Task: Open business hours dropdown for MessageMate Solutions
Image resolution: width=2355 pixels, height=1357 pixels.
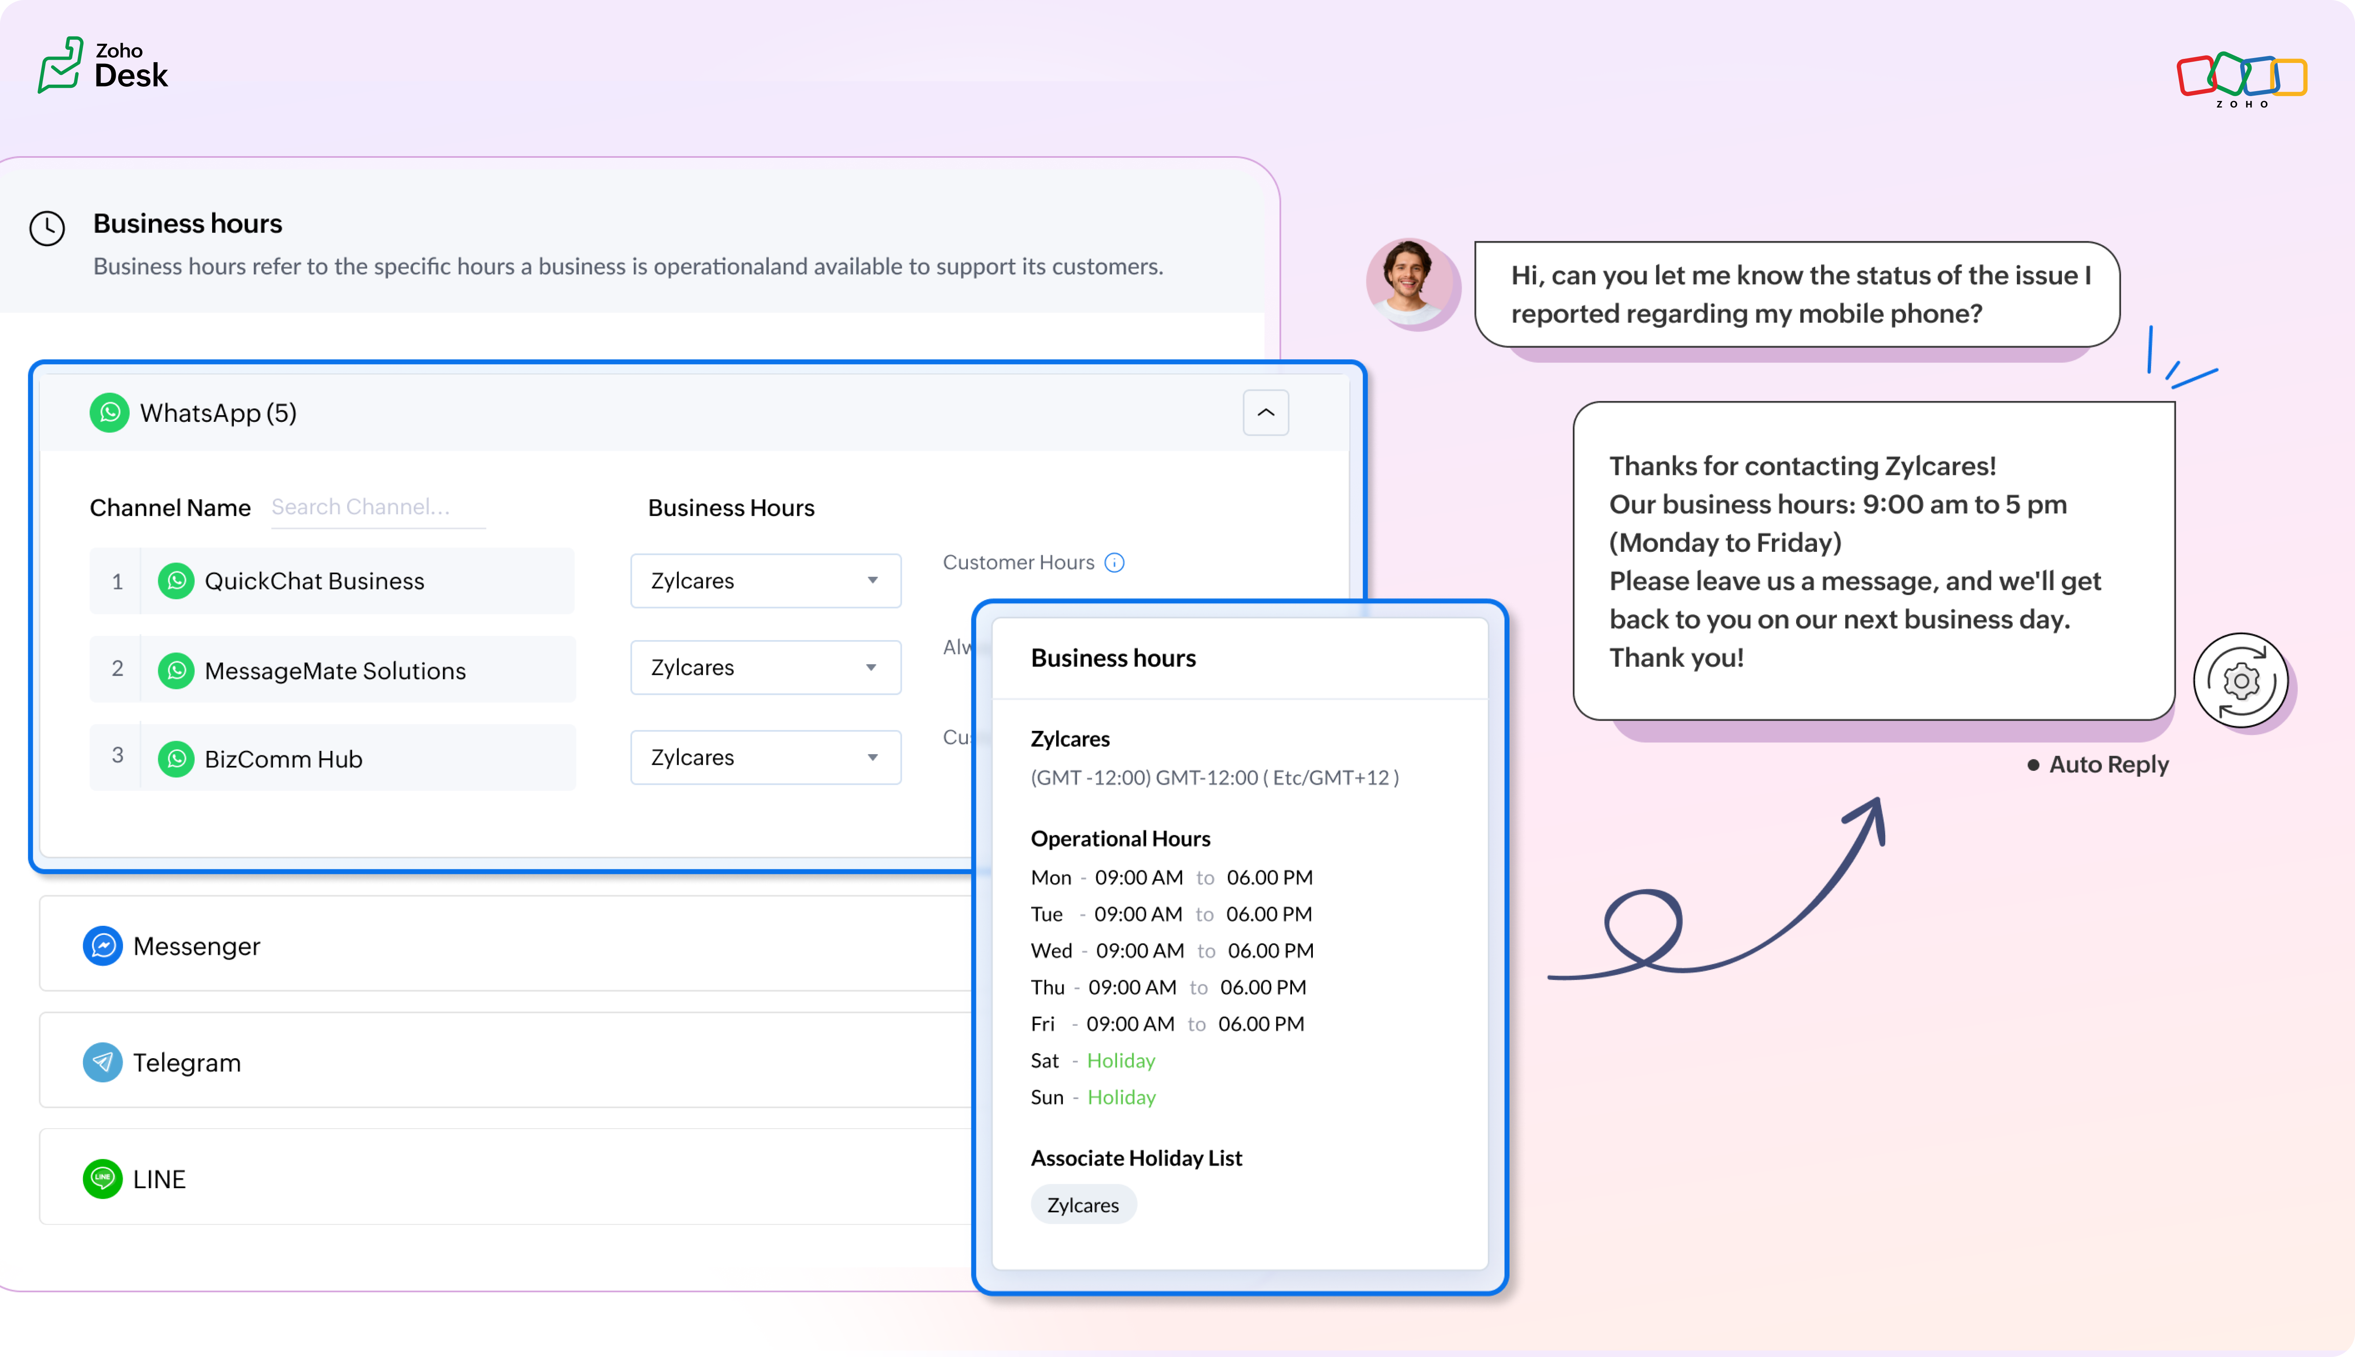Action: (765, 667)
